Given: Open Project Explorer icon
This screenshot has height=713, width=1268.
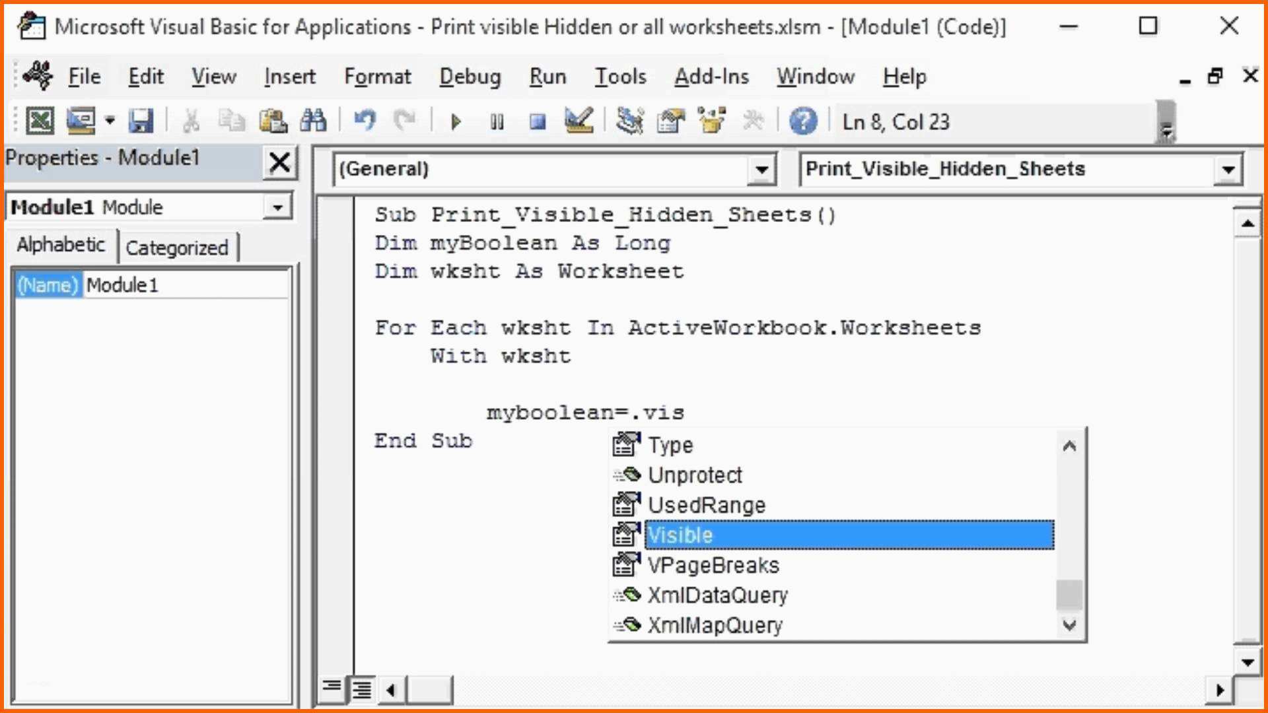Looking at the screenshot, I should click(x=630, y=121).
